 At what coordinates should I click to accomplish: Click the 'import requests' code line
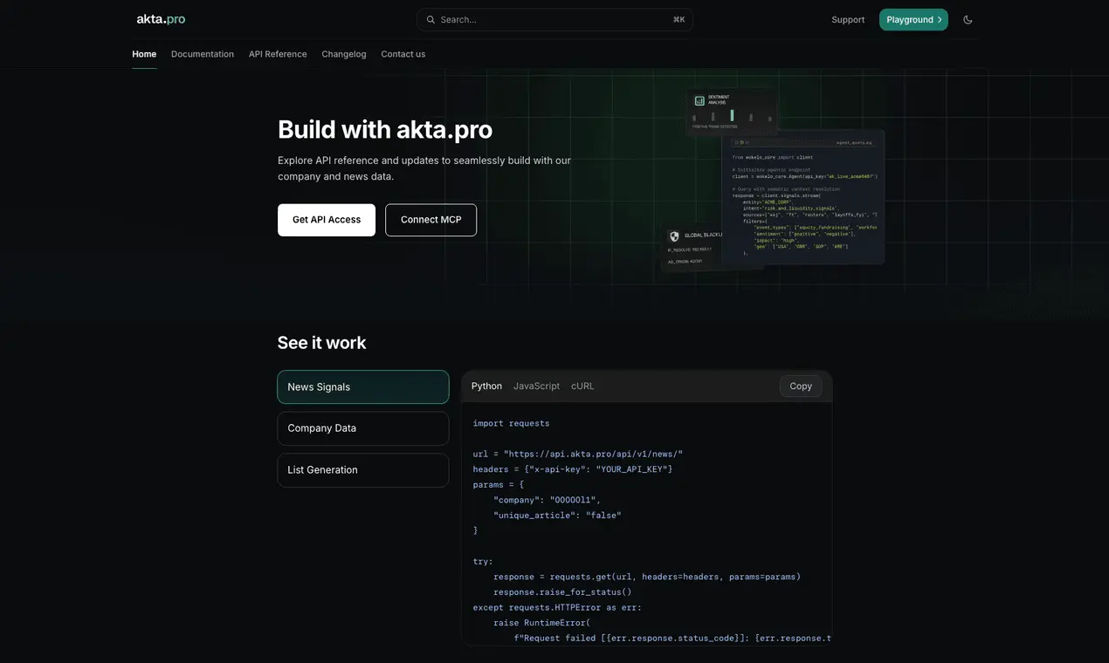click(x=512, y=423)
